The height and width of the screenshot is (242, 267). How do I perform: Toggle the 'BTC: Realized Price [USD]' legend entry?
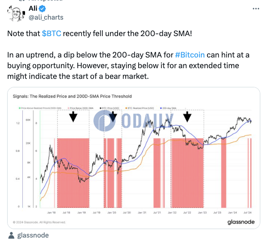point(140,108)
